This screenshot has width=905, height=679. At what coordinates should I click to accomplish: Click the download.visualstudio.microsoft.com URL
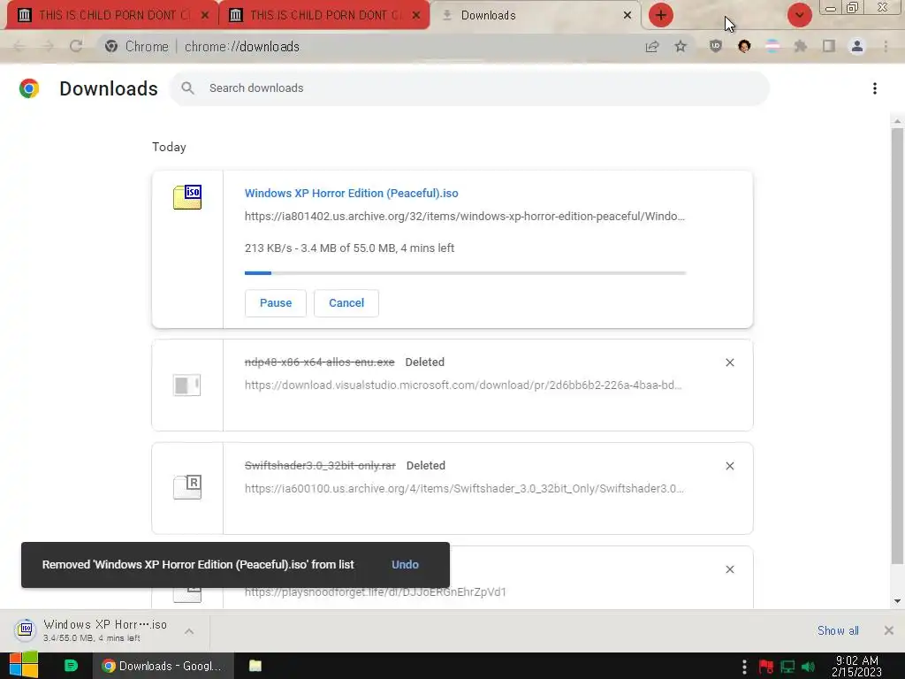click(463, 385)
